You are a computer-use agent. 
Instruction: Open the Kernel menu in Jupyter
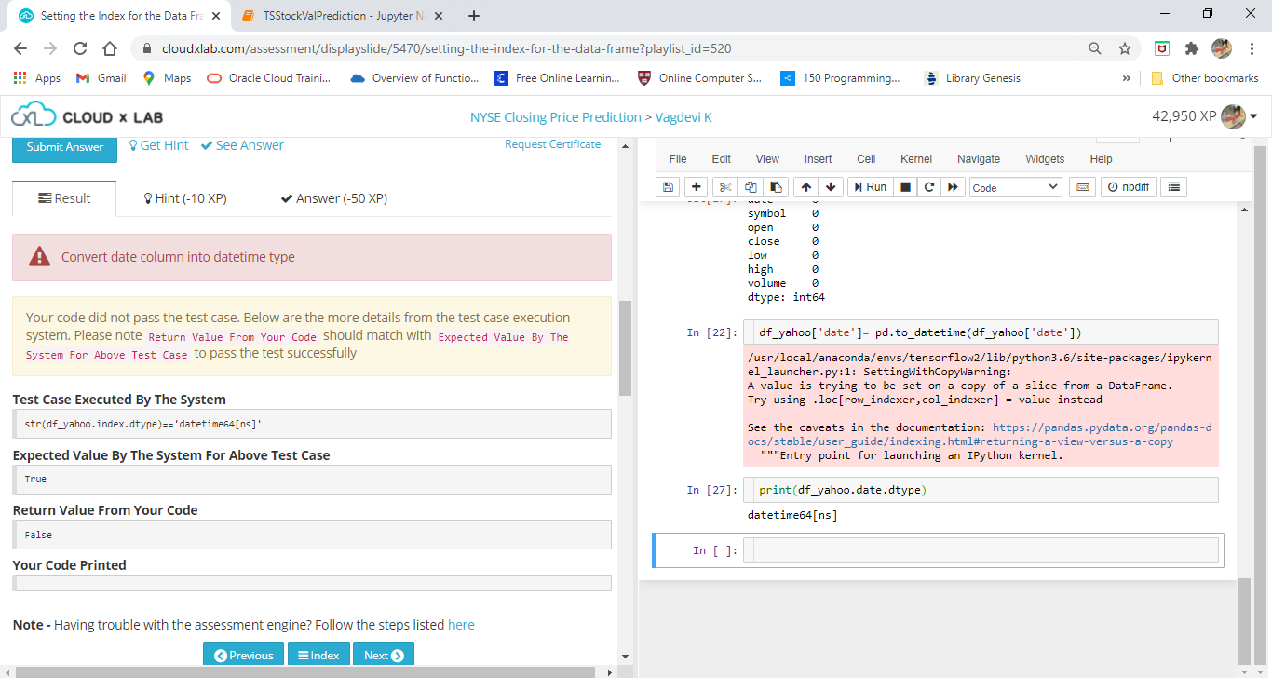pyautogui.click(x=916, y=159)
